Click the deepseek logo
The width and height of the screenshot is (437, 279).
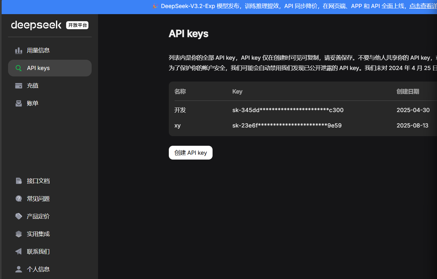36,25
